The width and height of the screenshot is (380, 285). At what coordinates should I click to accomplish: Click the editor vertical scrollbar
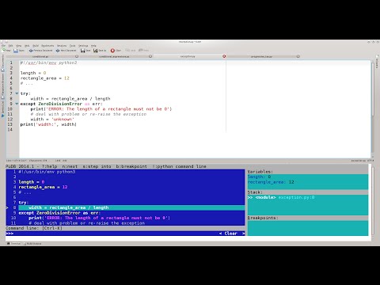tap(373, 108)
